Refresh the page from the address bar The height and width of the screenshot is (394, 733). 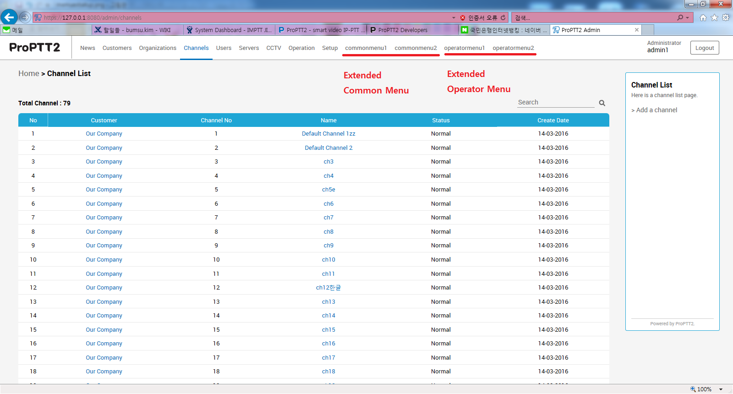[x=503, y=17]
